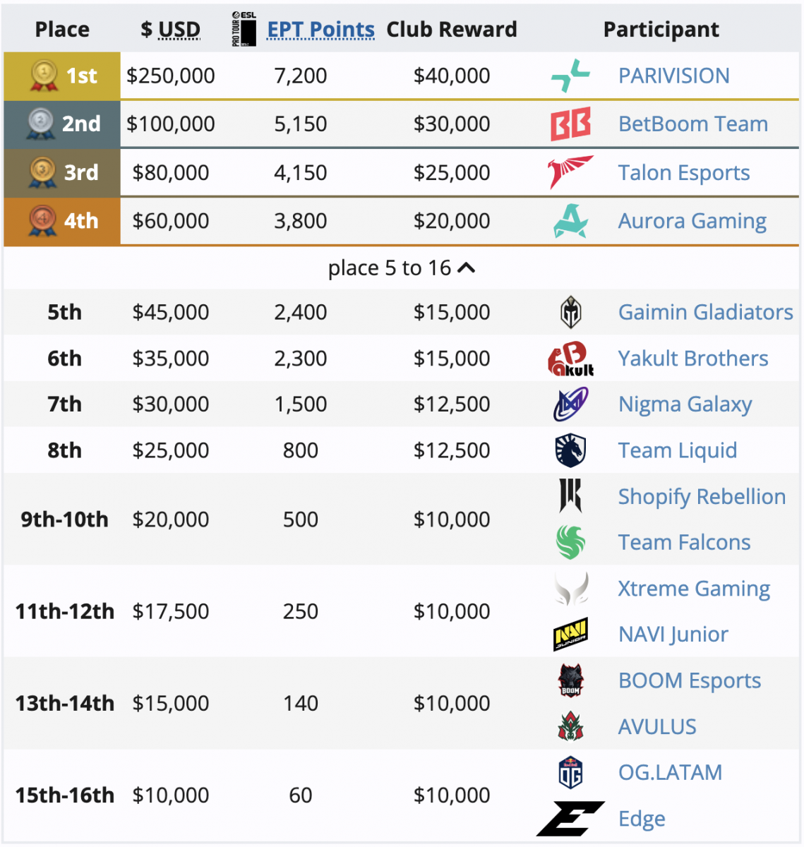Open the Nigma Galaxy team page
Screen dimensions: 804x847
(x=685, y=404)
